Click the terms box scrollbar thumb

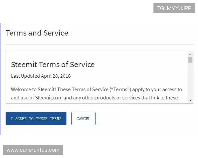(190, 60)
